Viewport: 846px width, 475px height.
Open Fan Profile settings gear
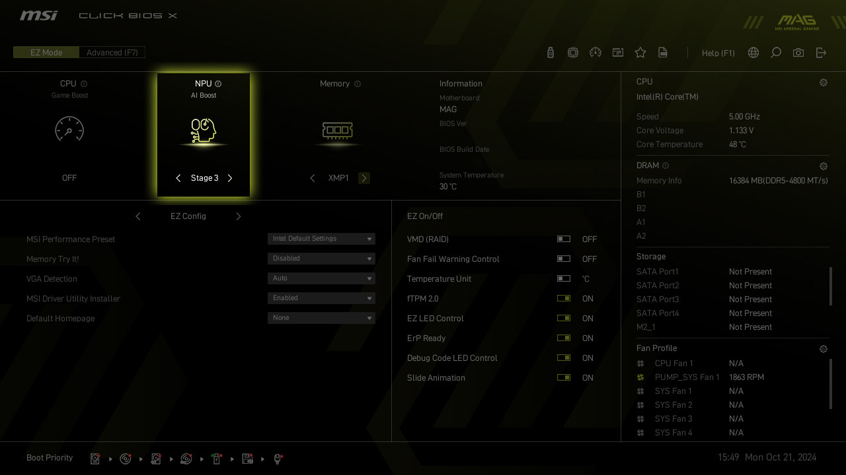[x=824, y=349]
